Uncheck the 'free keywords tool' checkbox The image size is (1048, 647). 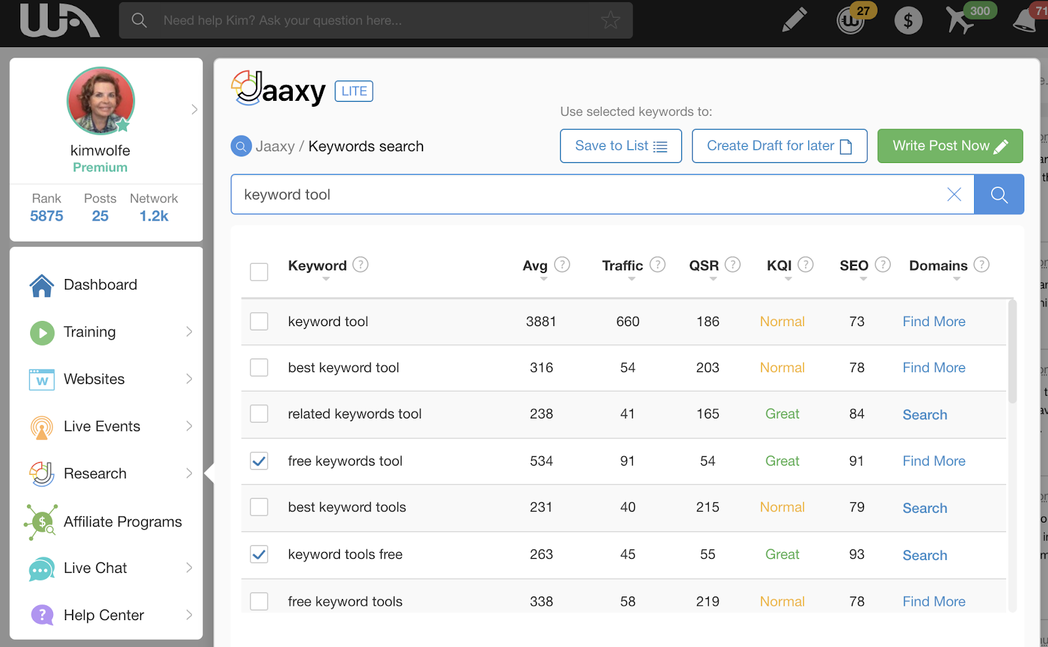pos(259,461)
